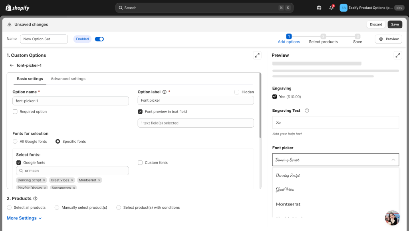The width and height of the screenshot is (409, 231).
Task: Click help icon next to Engraving Text
Action: pyautogui.click(x=307, y=111)
